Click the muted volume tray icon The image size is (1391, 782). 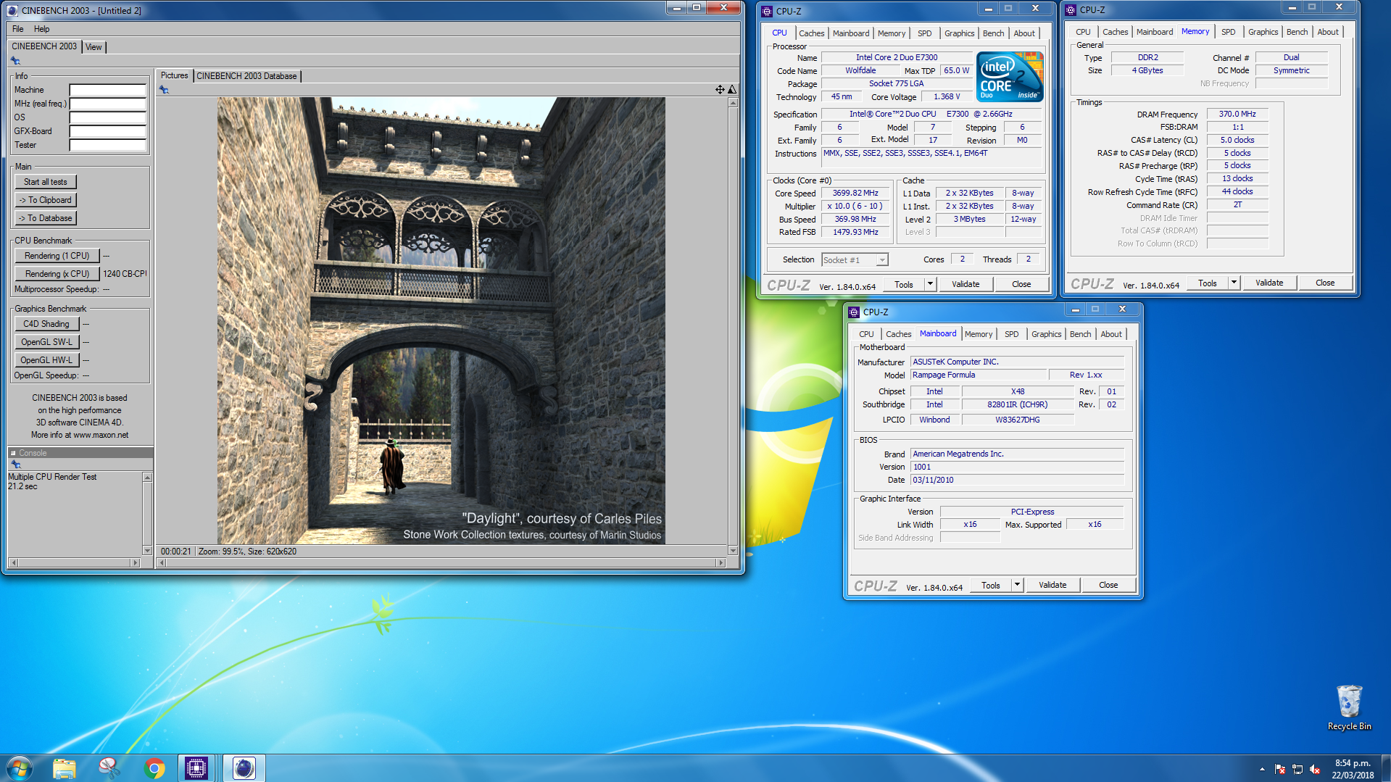pyautogui.click(x=1315, y=769)
